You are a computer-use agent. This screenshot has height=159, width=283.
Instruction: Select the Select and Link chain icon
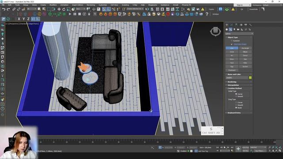coord(14,9)
